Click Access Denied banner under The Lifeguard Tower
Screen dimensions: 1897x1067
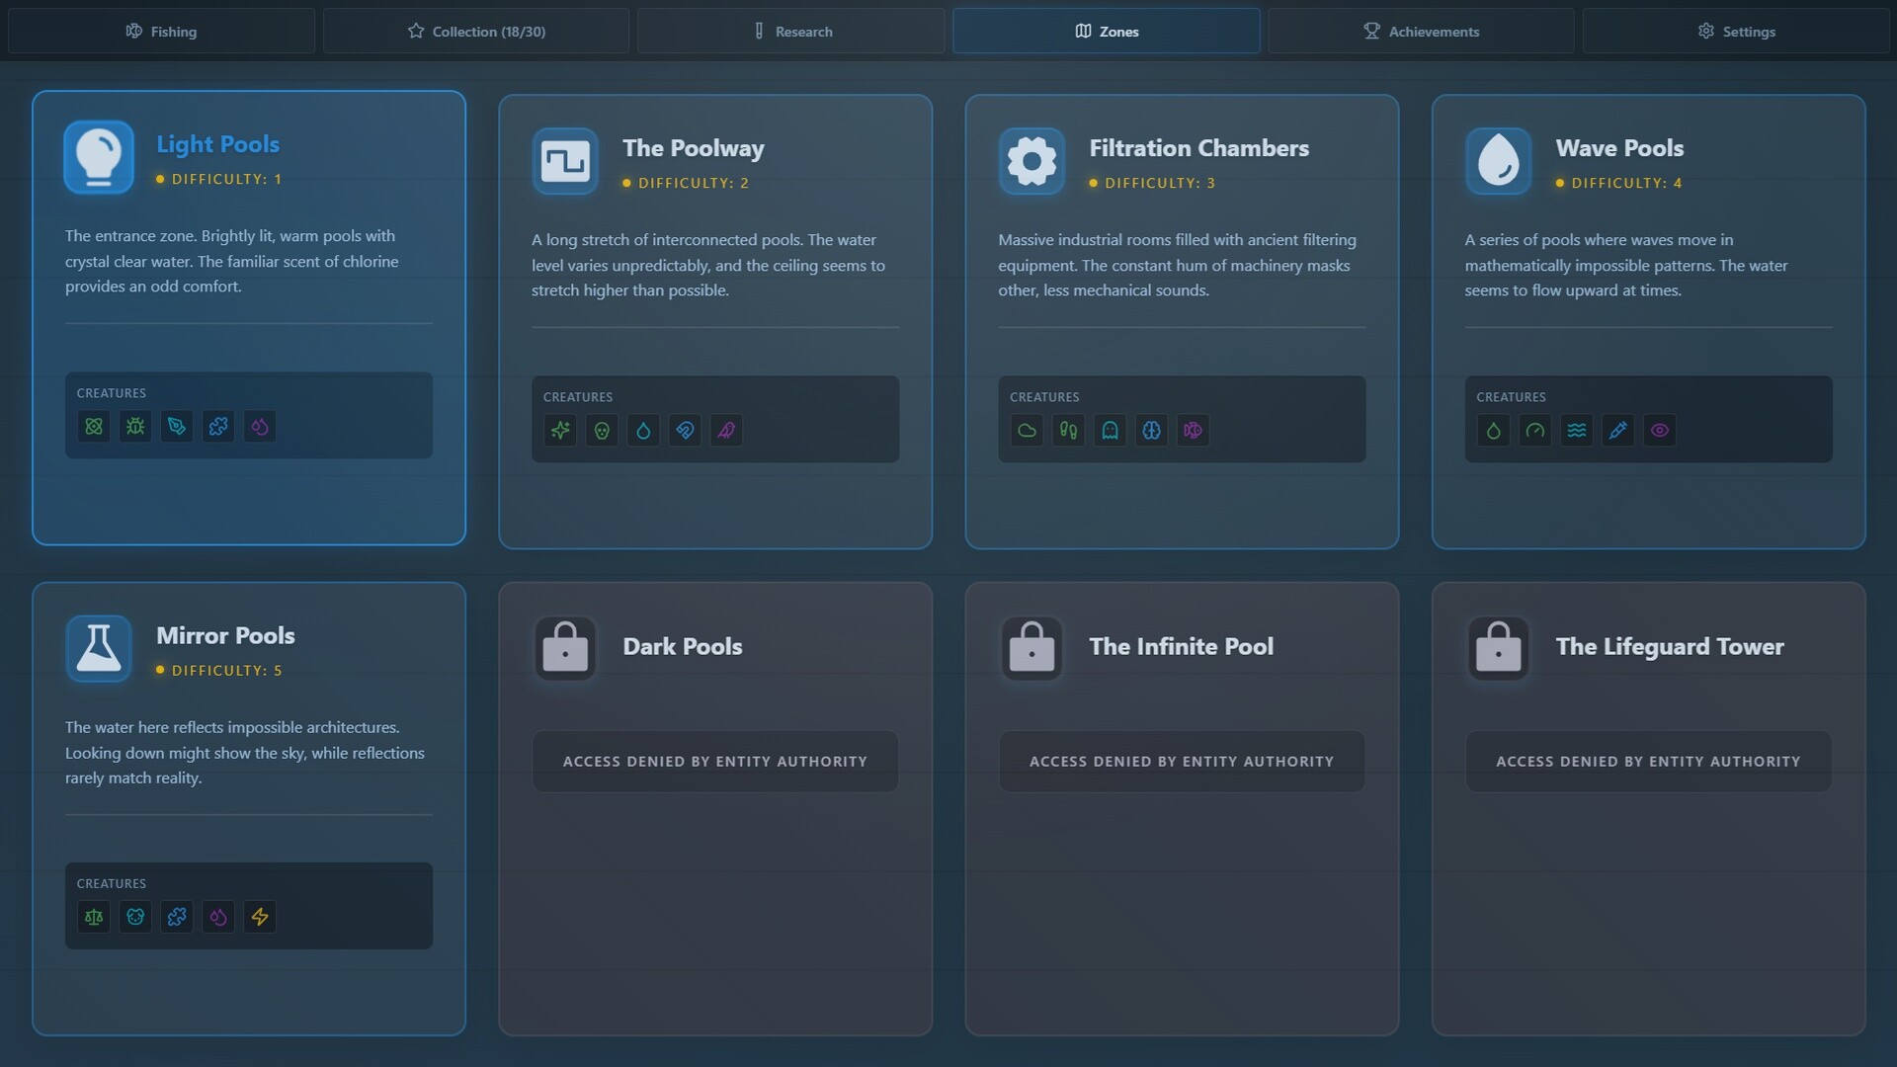pyautogui.click(x=1648, y=762)
